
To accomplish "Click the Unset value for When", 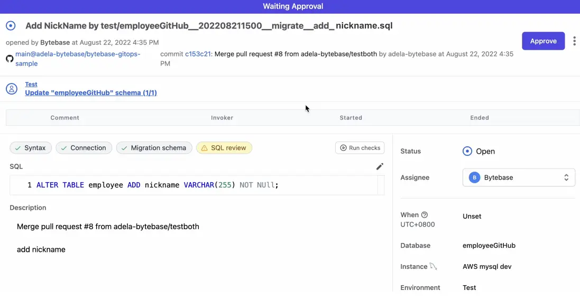I will coord(472,217).
